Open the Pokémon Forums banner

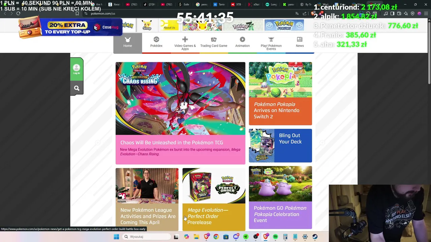(x=284, y=25)
